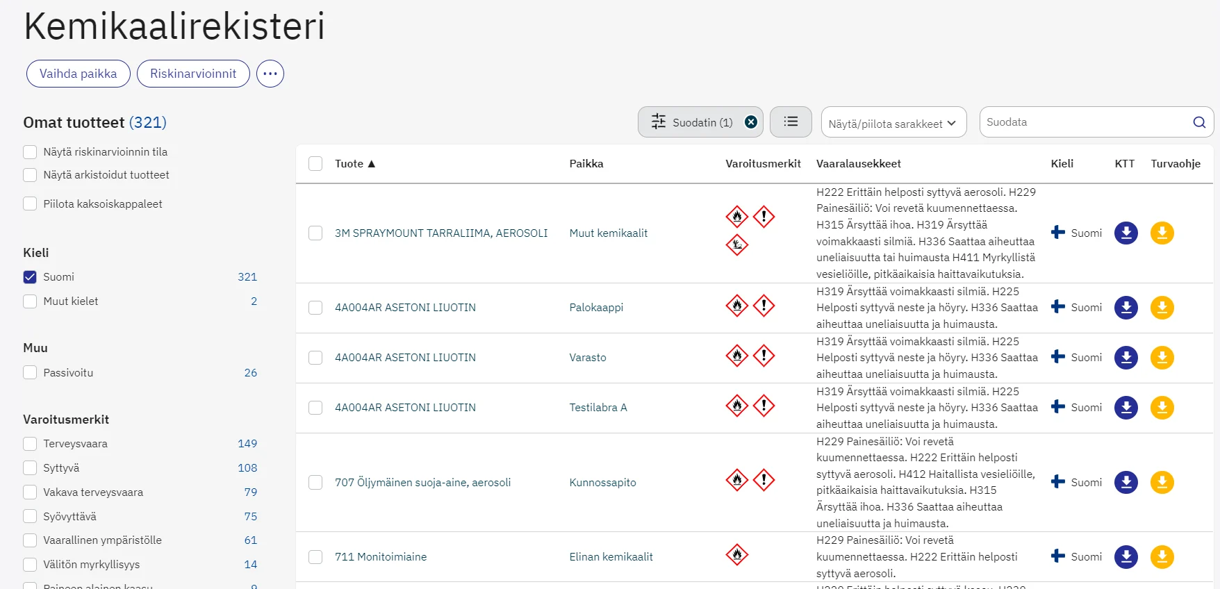
Task: Open the three-dot more options menu
Action: pos(270,74)
